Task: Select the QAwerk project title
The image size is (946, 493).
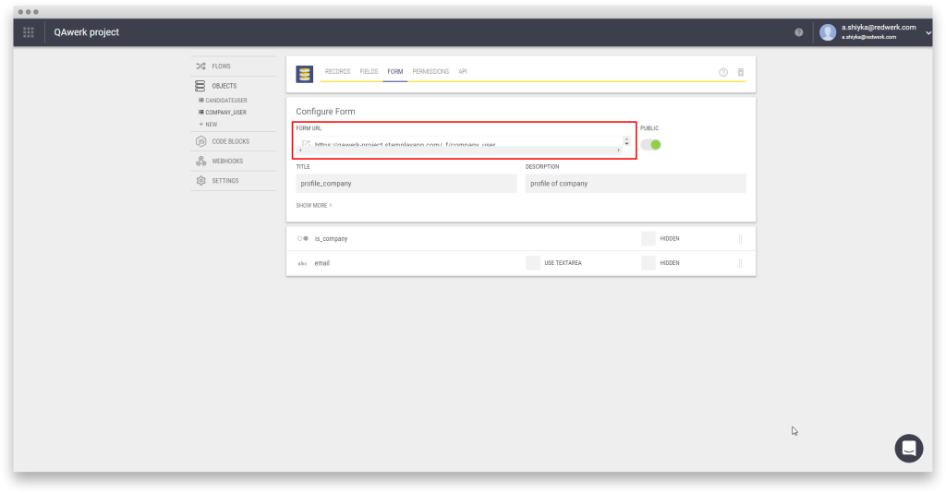Action: point(86,32)
